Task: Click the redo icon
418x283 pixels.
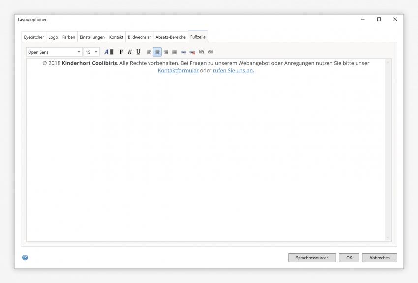Action: tap(210, 52)
